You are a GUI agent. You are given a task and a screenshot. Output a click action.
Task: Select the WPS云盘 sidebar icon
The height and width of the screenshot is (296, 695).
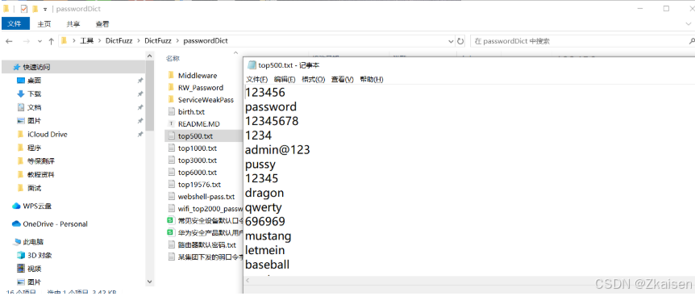coord(16,206)
